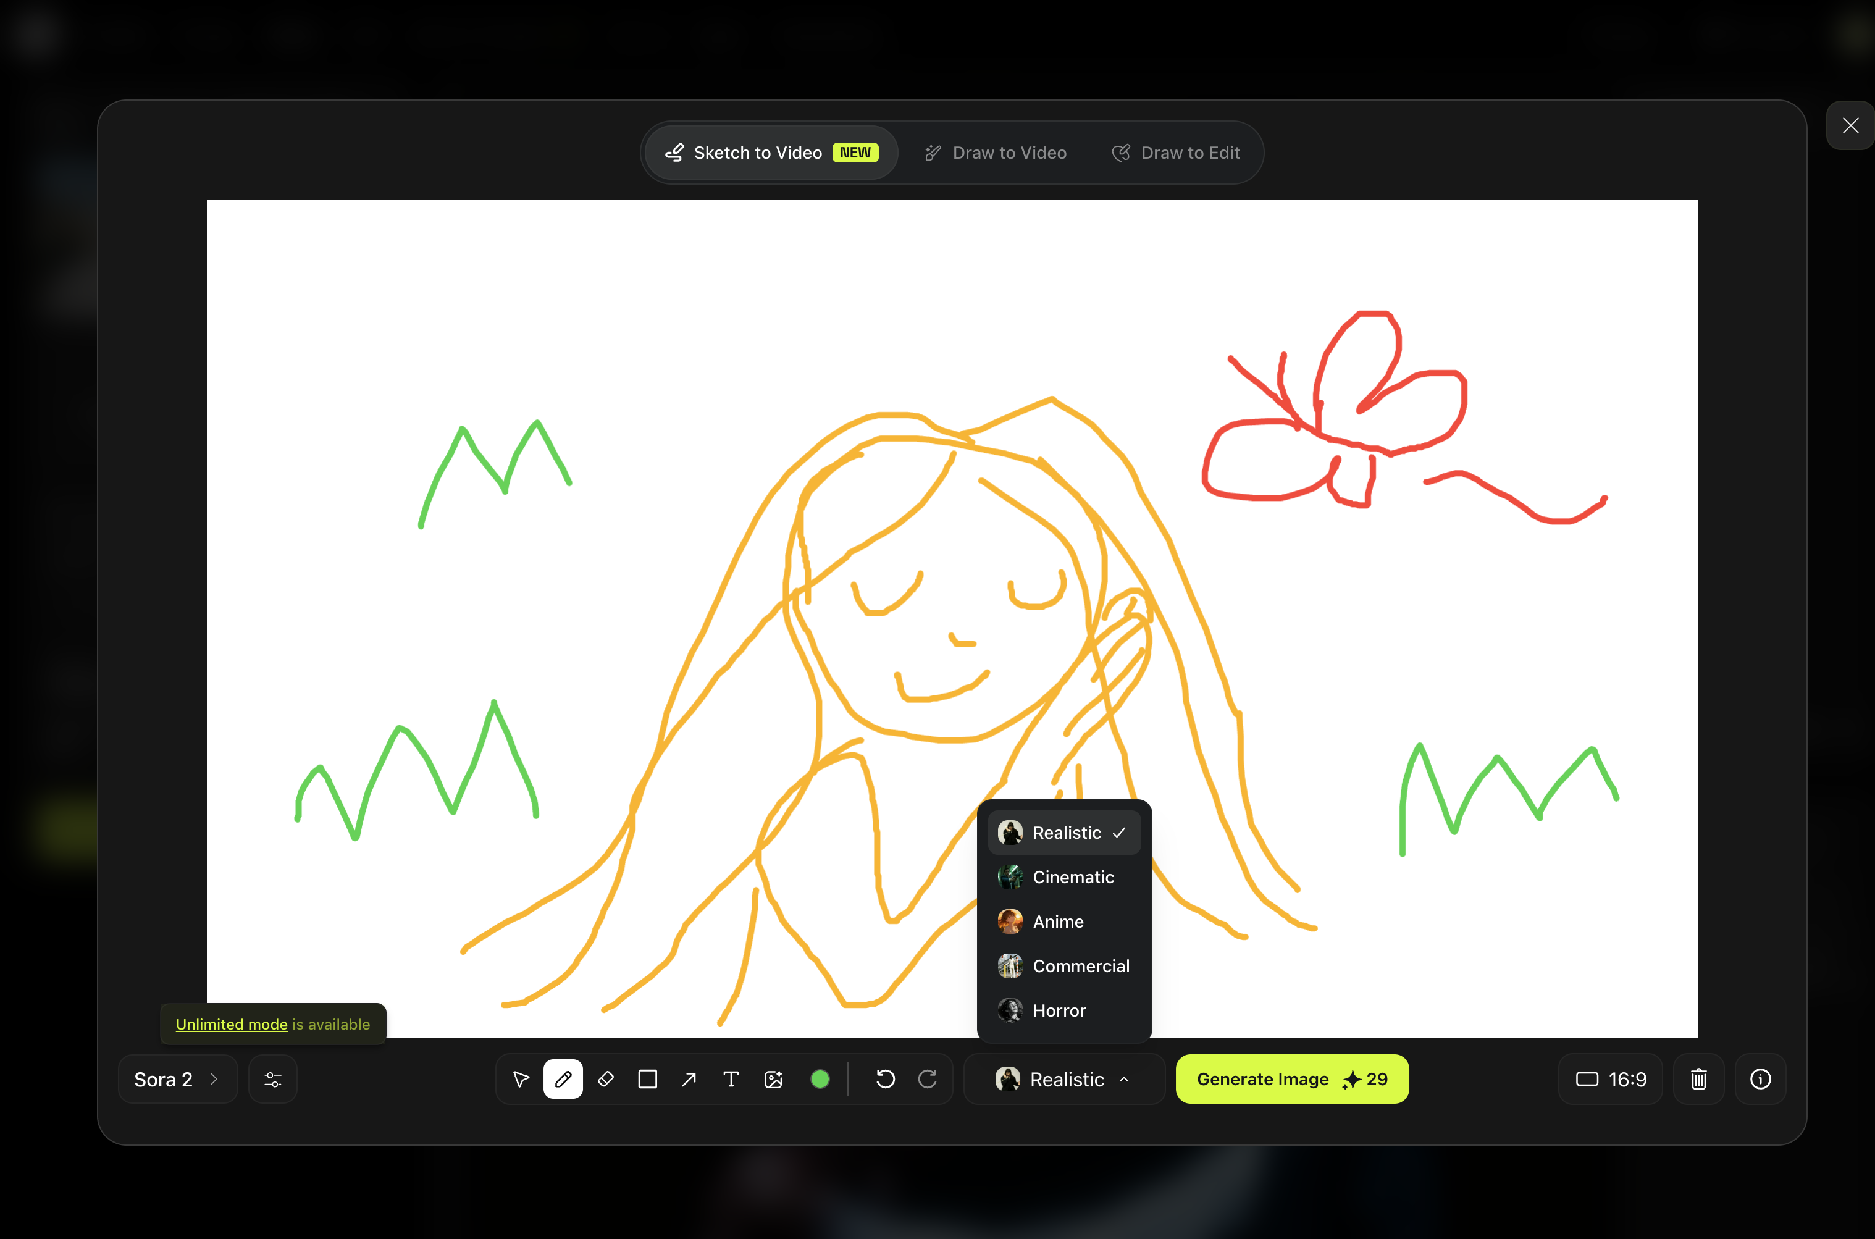1875x1239 pixels.
Task: Select the arrow pointer selection tool
Action: click(x=521, y=1080)
